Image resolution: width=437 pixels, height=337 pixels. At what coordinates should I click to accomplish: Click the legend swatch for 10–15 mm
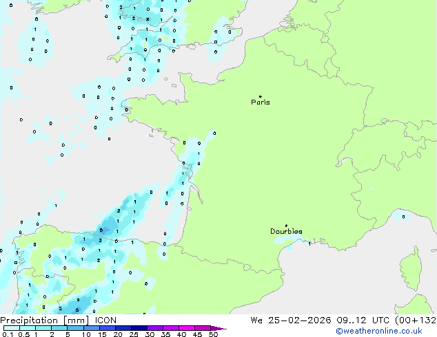click(x=91, y=328)
